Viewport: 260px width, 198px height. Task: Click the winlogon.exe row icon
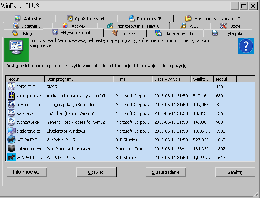point(12,95)
